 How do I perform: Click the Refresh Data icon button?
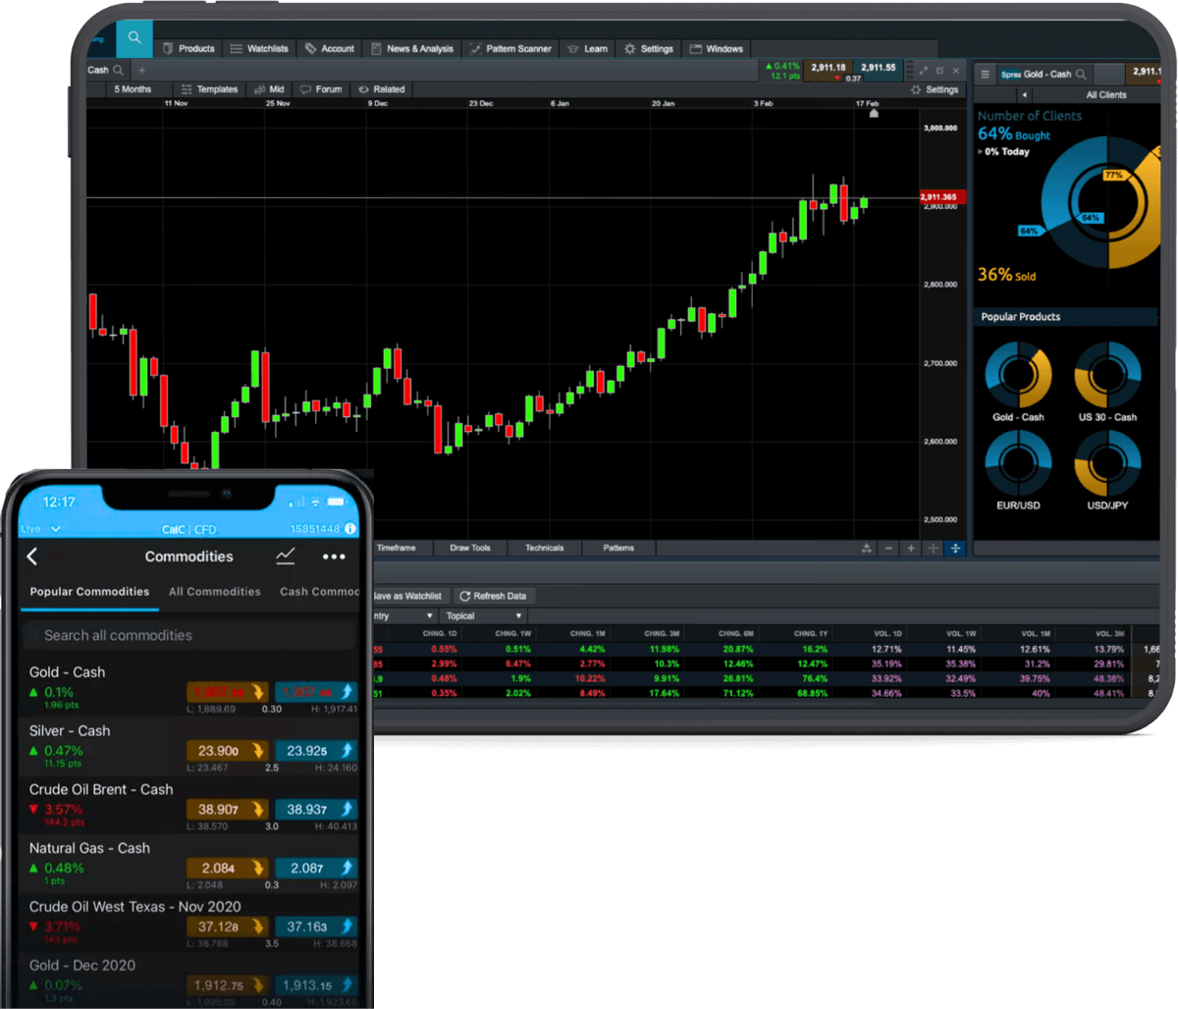pos(494,595)
